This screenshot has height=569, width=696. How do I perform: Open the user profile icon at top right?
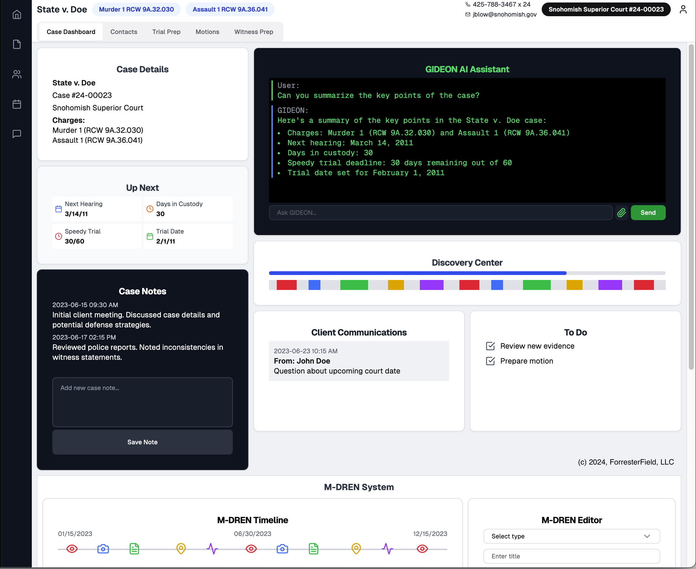click(684, 9)
